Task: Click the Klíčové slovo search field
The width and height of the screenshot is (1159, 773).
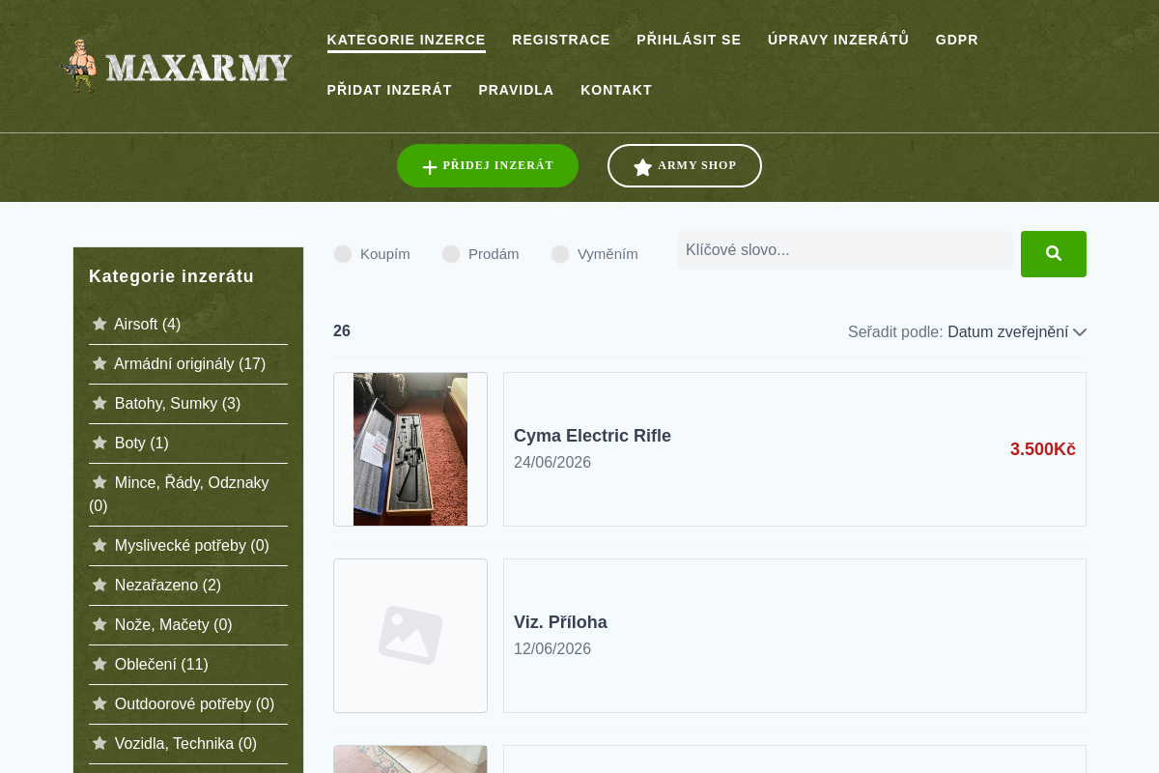Action: [x=845, y=250]
